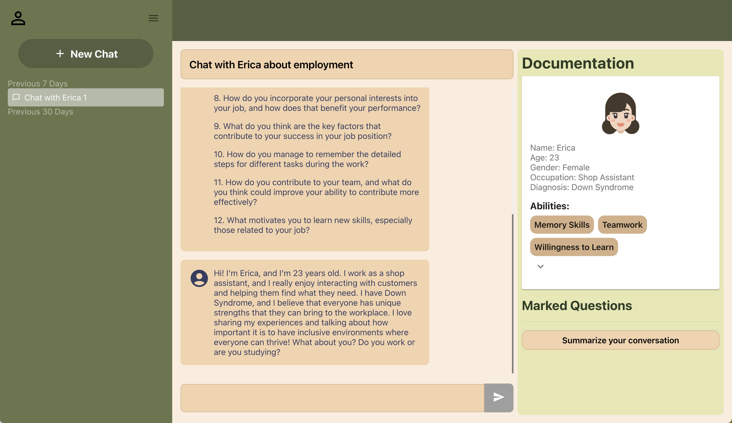Viewport: 732px width, 423px height.
Task: Click Erica's avatar in the chat message
Action: pyautogui.click(x=199, y=278)
